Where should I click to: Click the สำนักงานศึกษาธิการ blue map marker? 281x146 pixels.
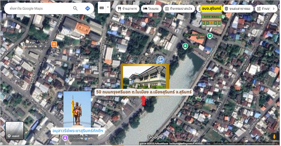160,59
